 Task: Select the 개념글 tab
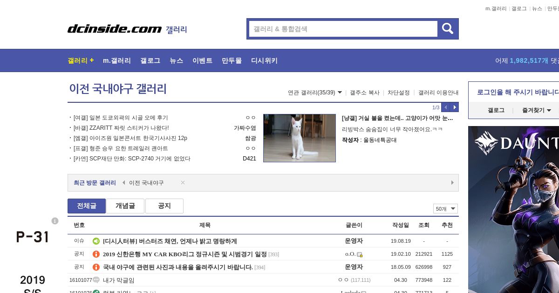[125, 206]
